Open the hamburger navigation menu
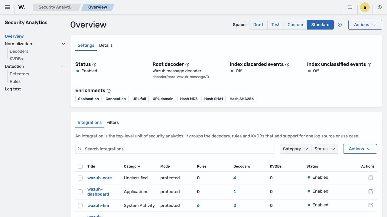This screenshot has width=387, height=217. (x=7, y=7)
